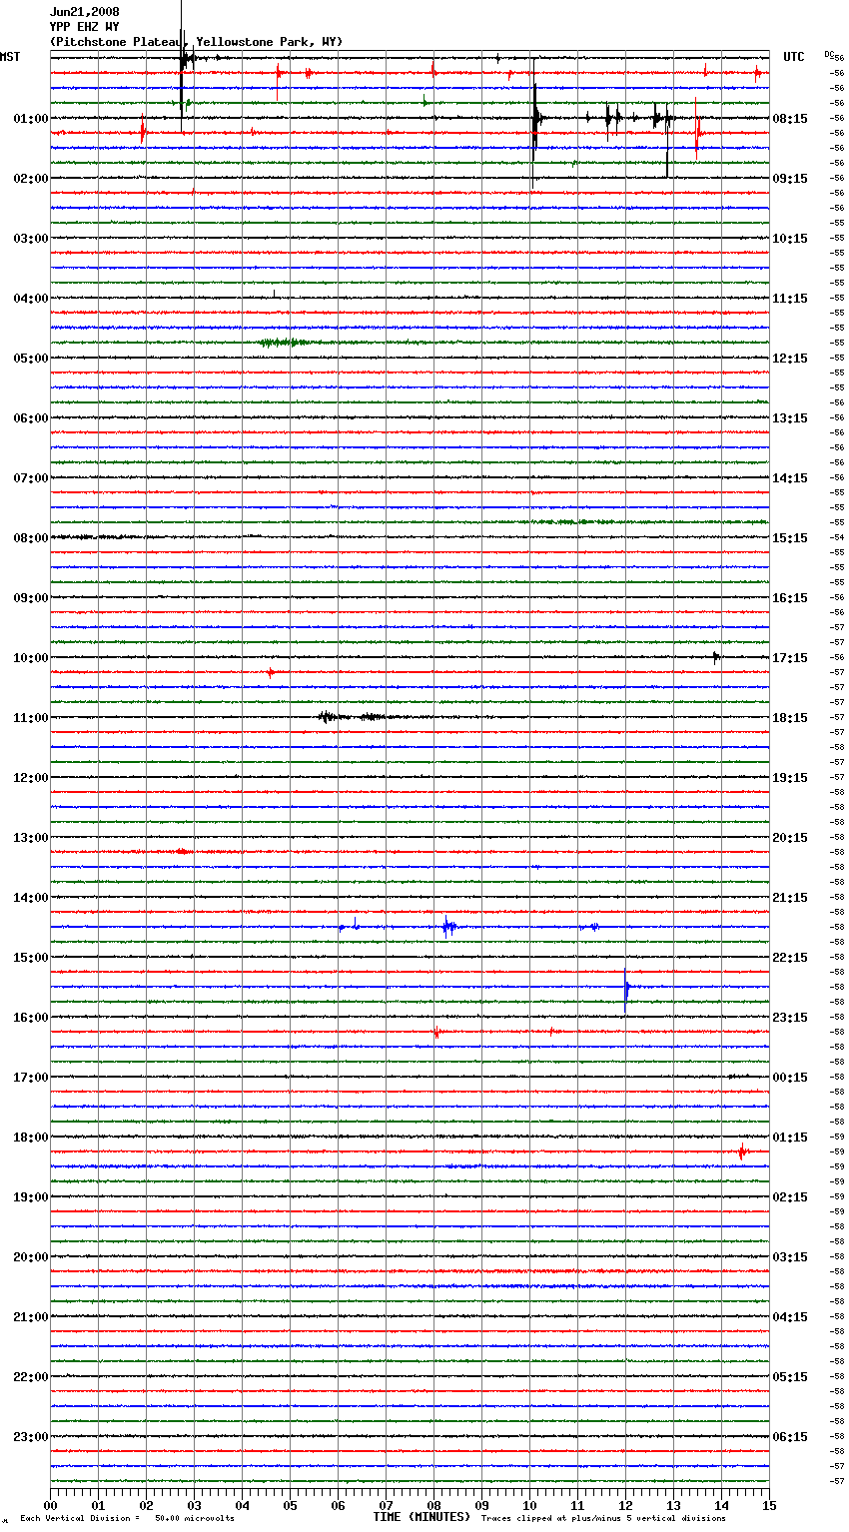Screen dimensions: 849x1532
Task: Click the 22:15 UTC time label
Action: coord(790,957)
